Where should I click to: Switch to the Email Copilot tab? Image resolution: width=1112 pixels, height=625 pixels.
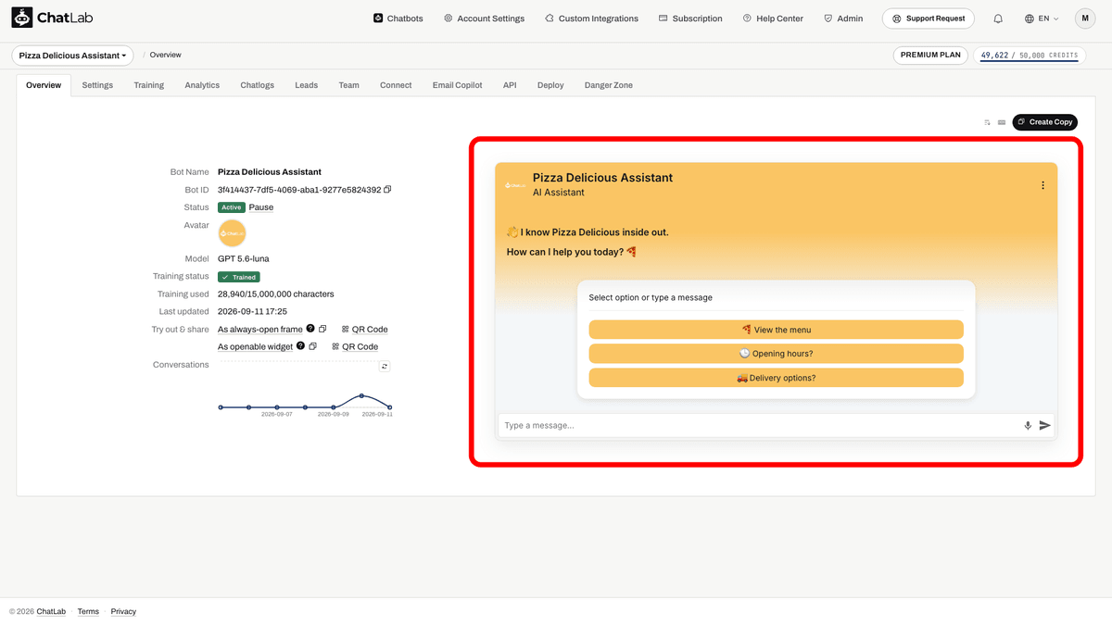coord(458,85)
